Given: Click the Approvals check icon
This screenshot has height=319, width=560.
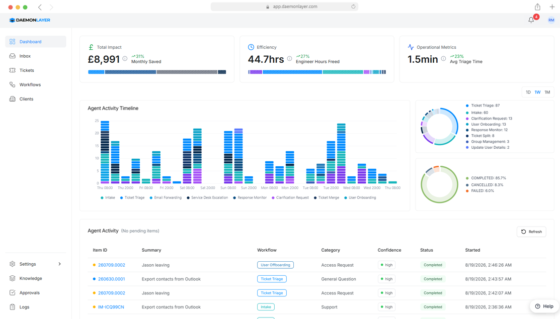Looking at the screenshot, I should point(13,292).
